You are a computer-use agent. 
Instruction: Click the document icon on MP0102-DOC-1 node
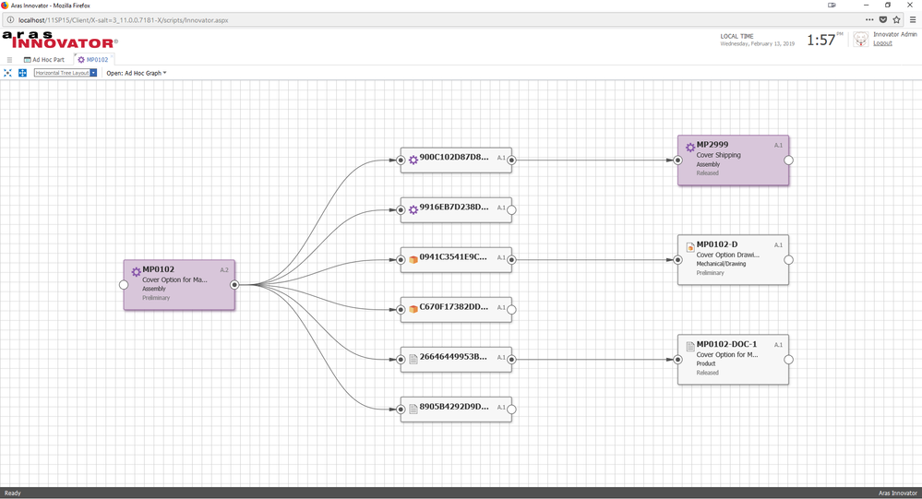[689, 347]
